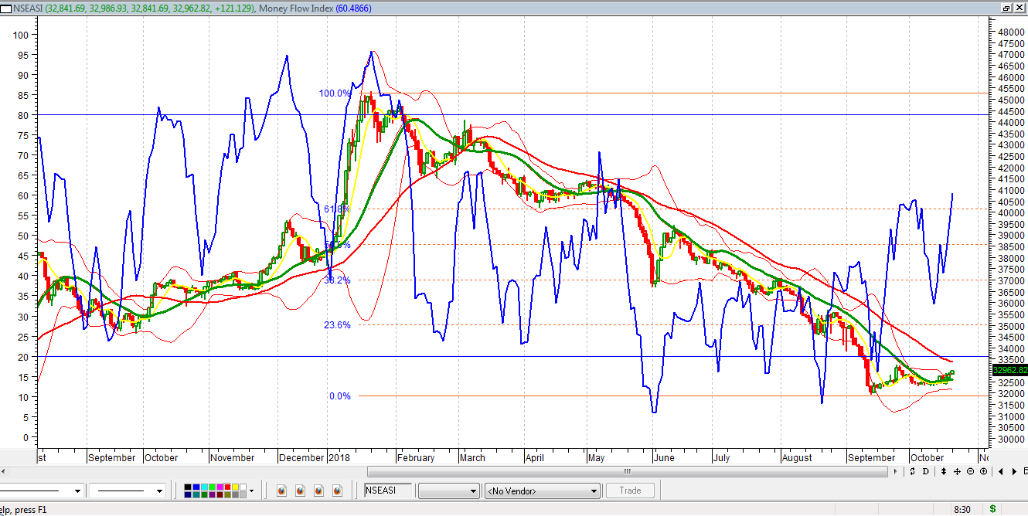Select the black color swatch
This screenshot has width=1028, height=516.
pyautogui.click(x=188, y=487)
